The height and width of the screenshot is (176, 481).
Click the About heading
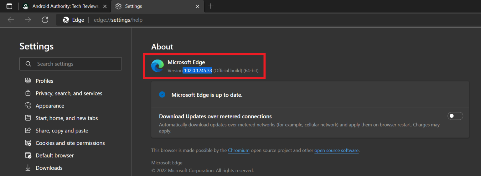coord(162,47)
